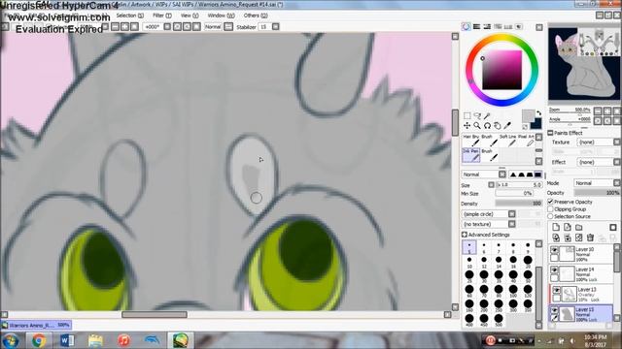Click zoom in button in navigator panel

point(607,111)
